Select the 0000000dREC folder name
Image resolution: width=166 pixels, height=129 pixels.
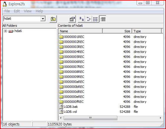pos(74,92)
